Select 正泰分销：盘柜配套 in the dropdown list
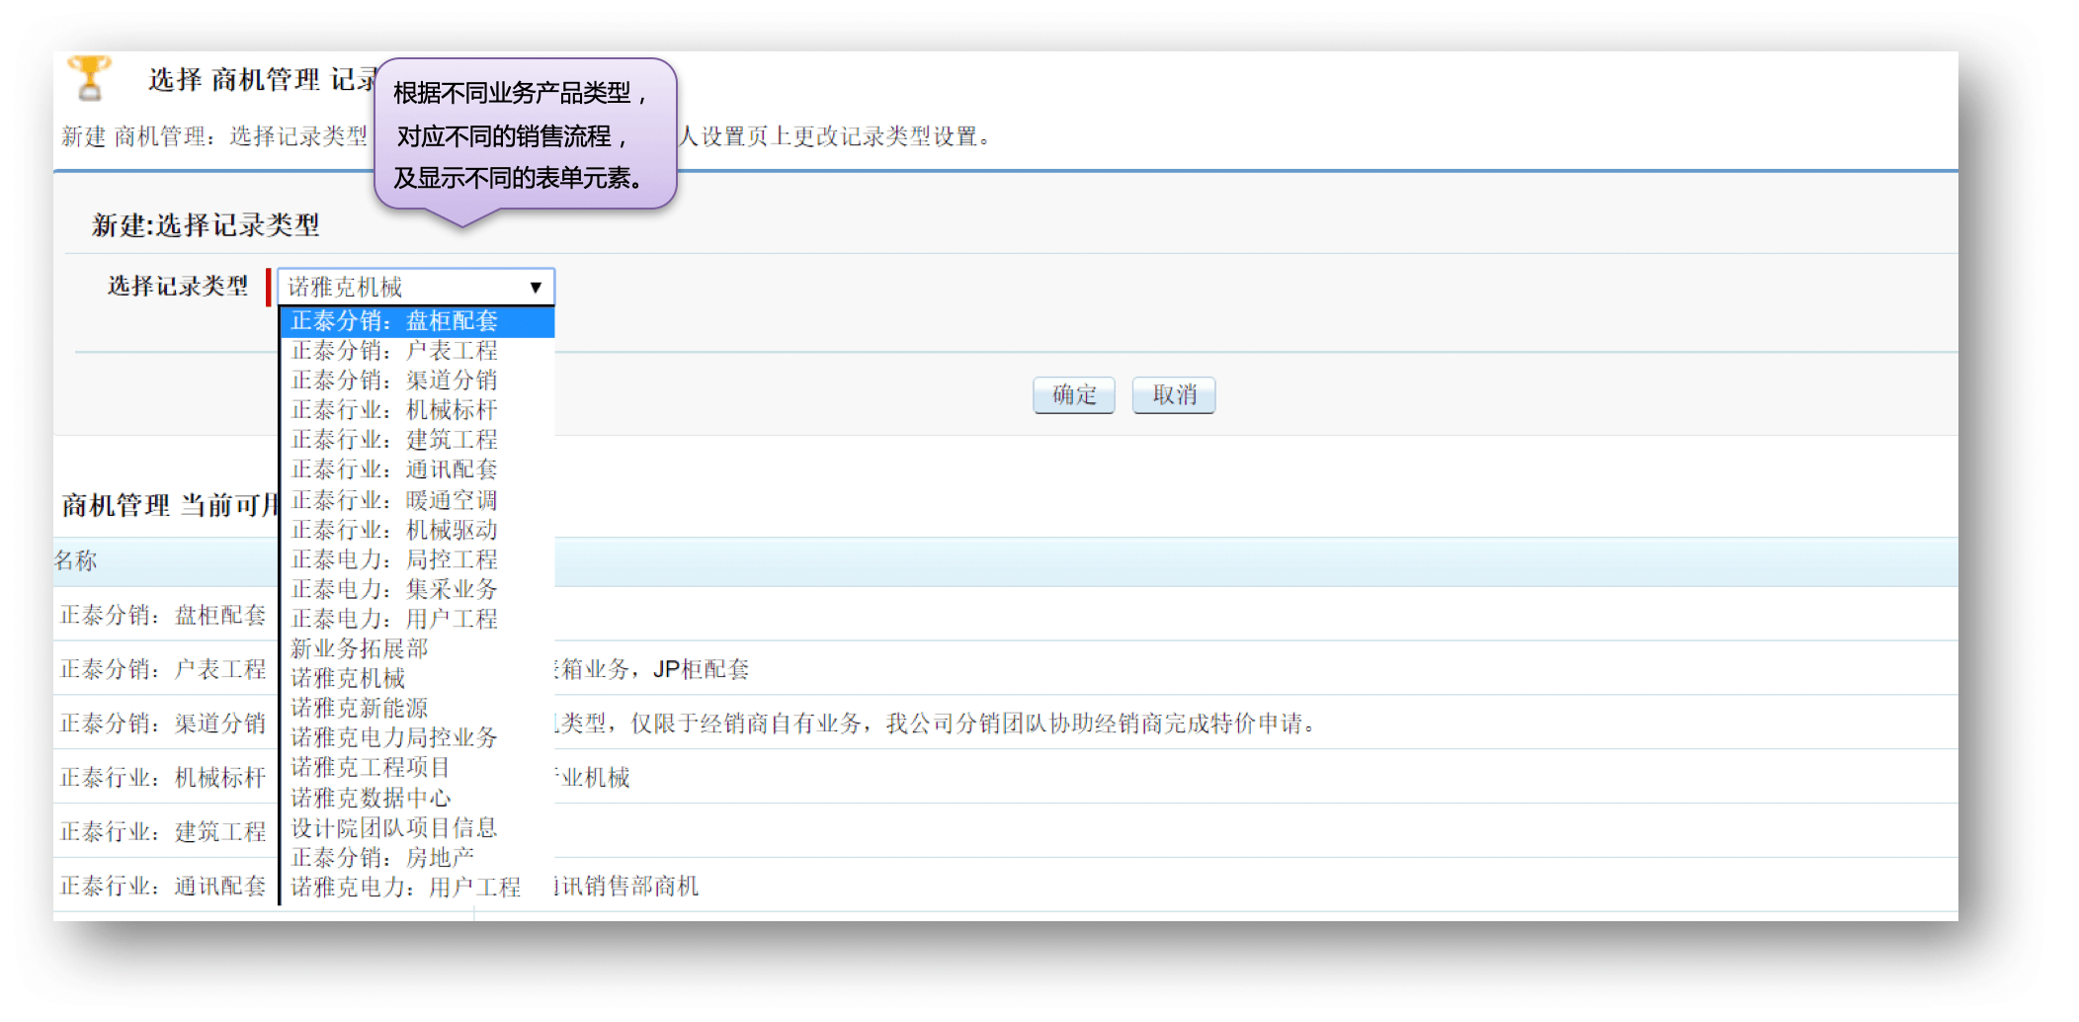The image size is (2079, 1022). coord(417,321)
